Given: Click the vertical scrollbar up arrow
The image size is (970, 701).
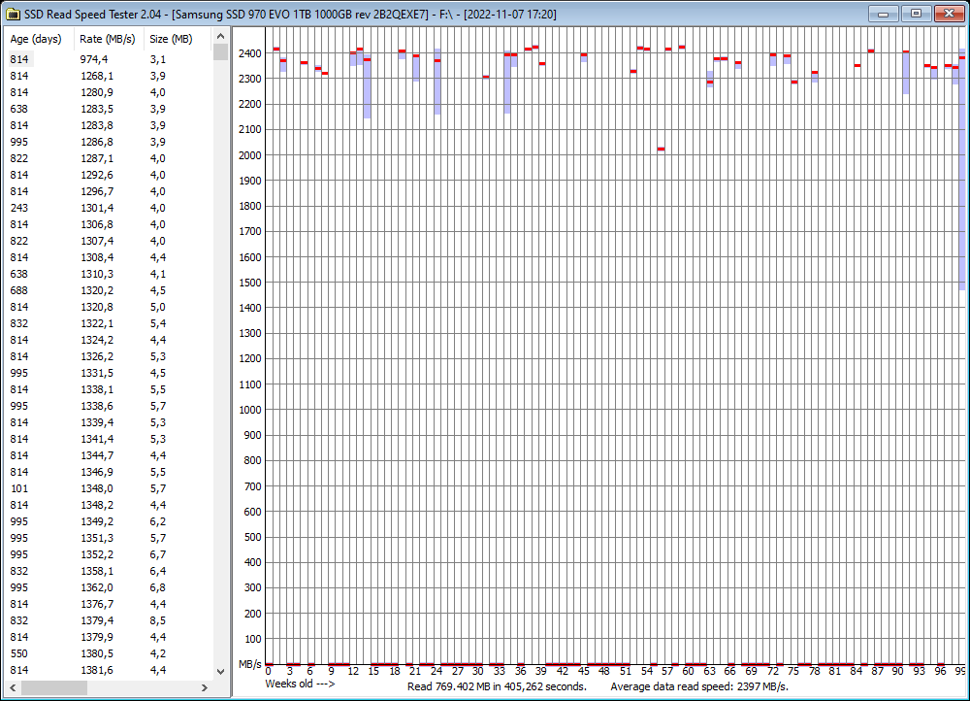Looking at the screenshot, I should (218, 39).
